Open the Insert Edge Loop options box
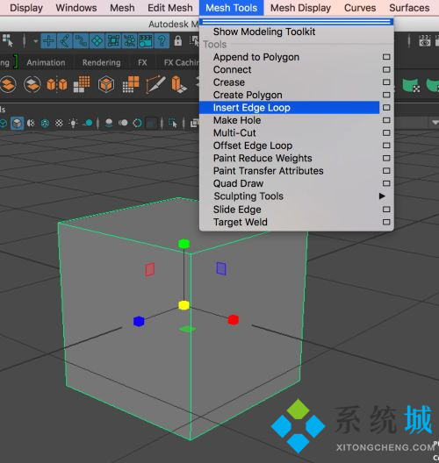This screenshot has height=463, width=439. pyautogui.click(x=386, y=108)
